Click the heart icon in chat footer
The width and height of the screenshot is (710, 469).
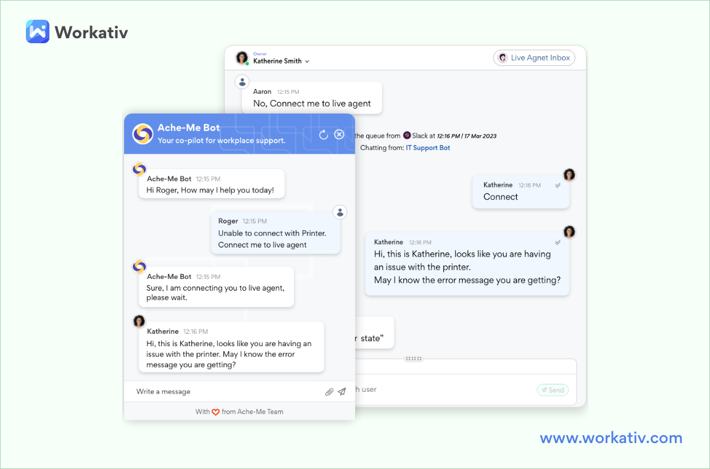click(x=215, y=412)
